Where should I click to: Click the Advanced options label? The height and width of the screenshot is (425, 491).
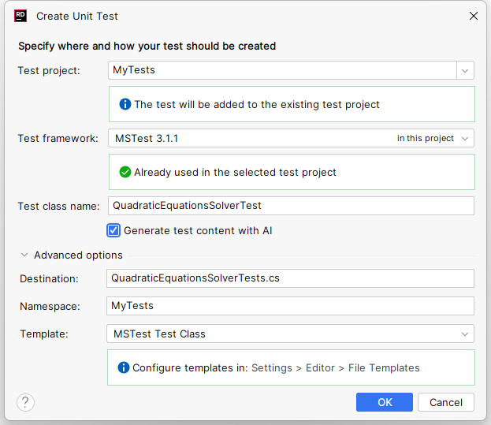click(78, 255)
